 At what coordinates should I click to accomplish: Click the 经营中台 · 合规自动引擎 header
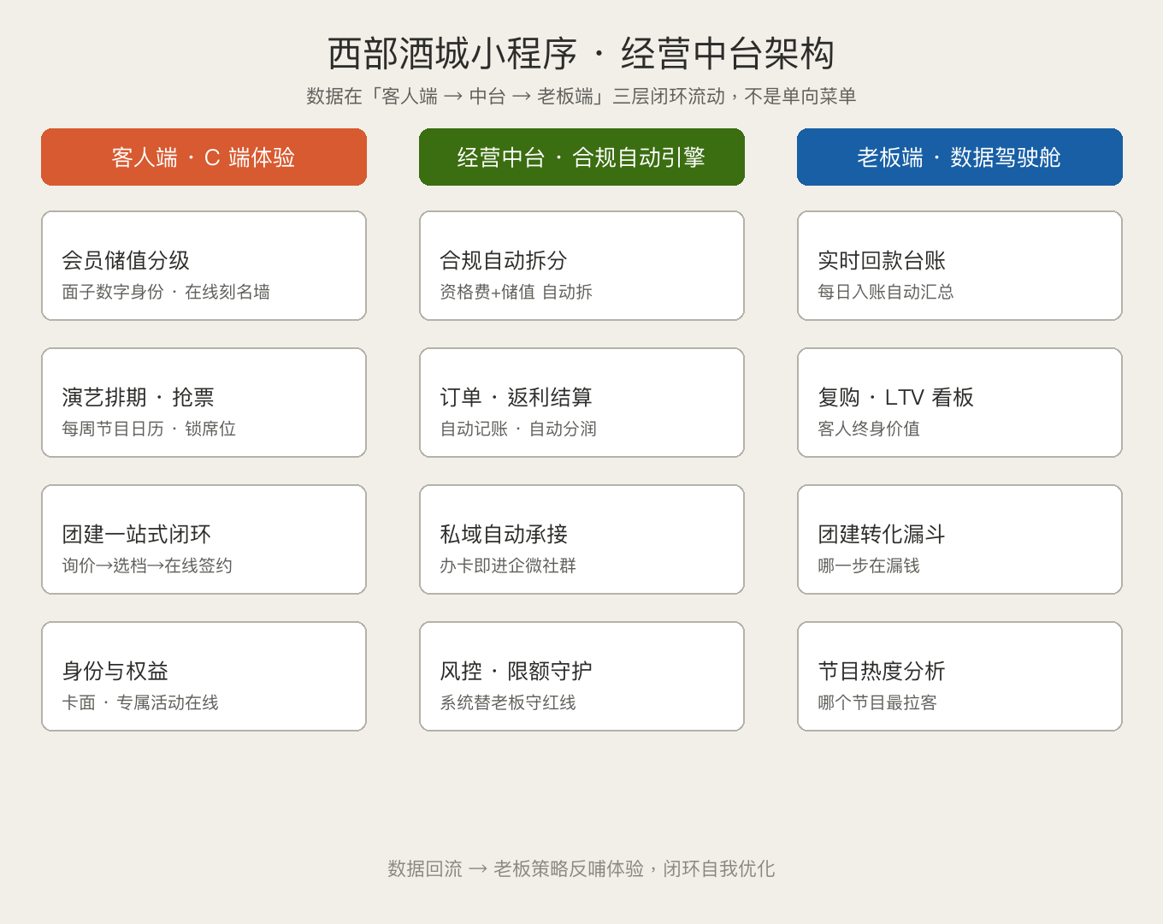pos(581,157)
